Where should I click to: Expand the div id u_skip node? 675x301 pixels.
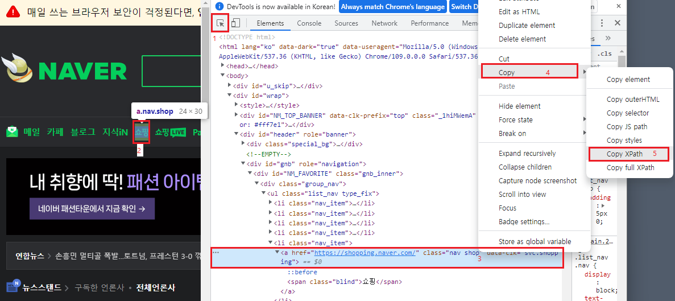click(x=229, y=85)
